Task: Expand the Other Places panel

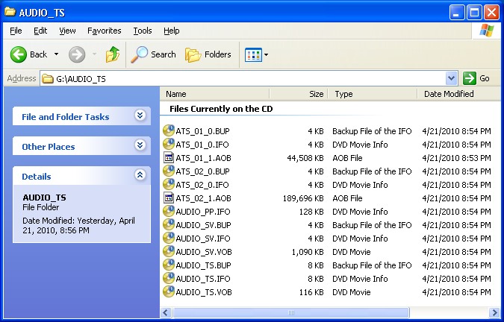Action: tap(140, 145)
